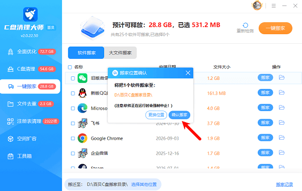Open folder icon for Google Chrome row
The image size is (302, 191).
click(x=281, y=138)
